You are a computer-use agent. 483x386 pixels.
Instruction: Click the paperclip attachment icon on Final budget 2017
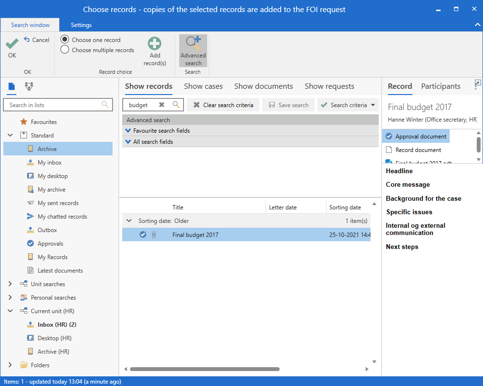tap(154, 235)
